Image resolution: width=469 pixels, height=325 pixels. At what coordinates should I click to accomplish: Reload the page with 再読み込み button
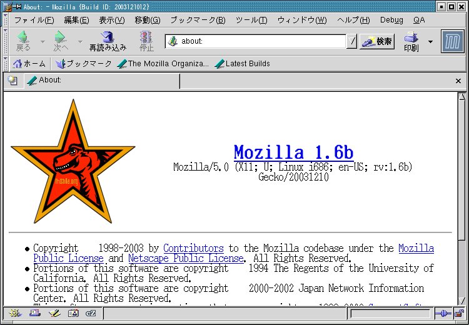point(108,41)
